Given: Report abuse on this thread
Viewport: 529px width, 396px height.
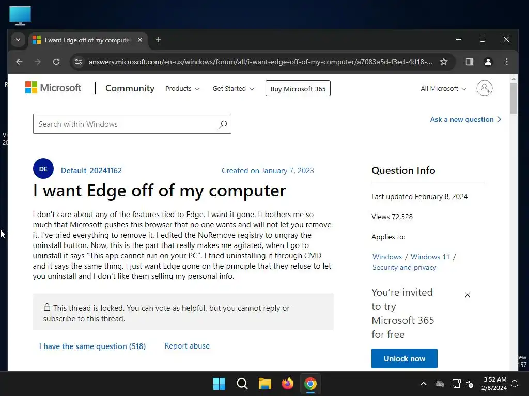Looking at the screenshot, I should point(187,346).
